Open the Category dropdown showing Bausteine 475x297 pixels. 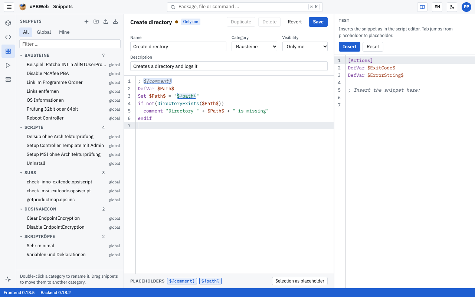[255, 46]
